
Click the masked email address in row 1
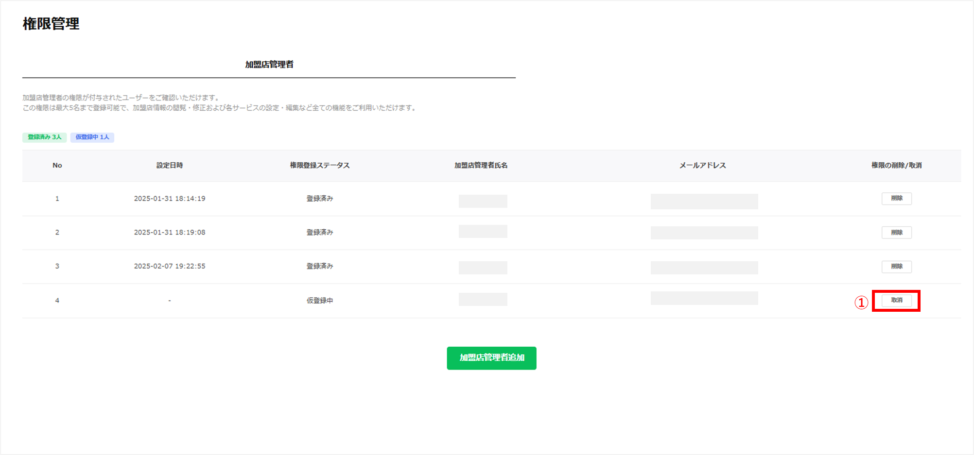(x=704, y=201)
